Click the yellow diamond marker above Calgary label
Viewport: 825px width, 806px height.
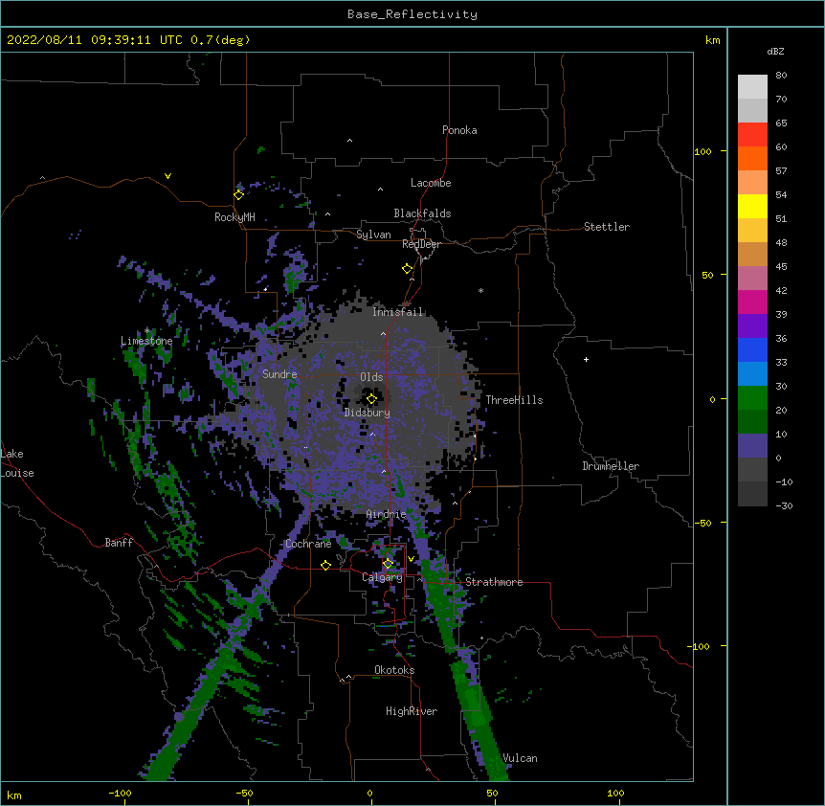(388, 564)
